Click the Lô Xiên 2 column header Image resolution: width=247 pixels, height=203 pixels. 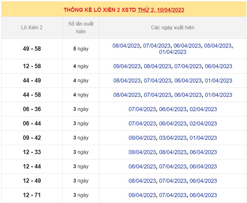pyautogui.click(x=32, y=27)
